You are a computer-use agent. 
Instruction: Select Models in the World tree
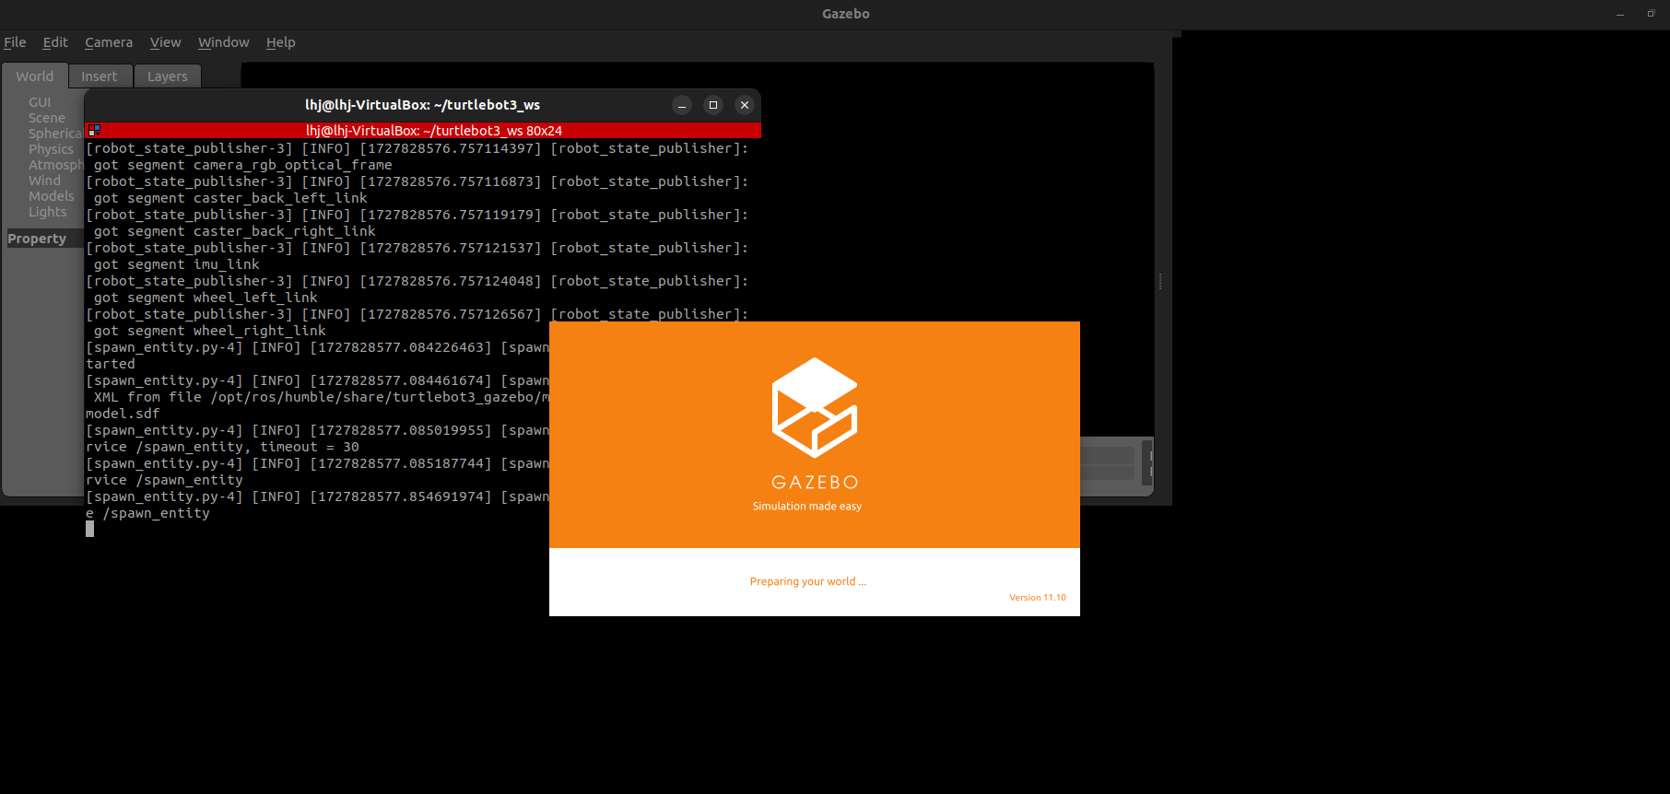pyautogui.click(x=52, y=196)
